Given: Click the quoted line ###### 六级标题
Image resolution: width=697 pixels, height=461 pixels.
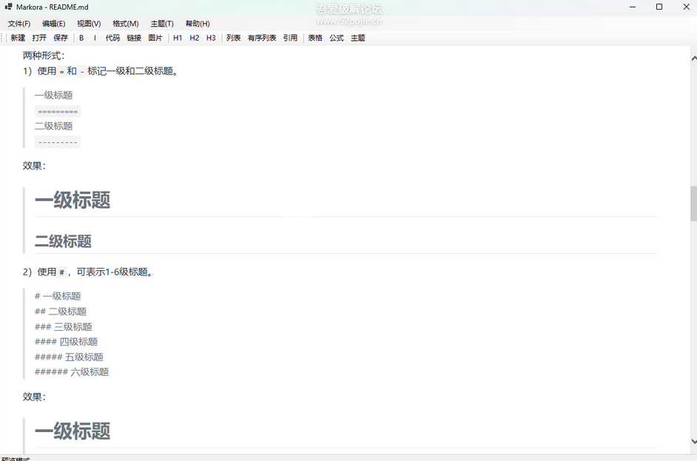Looking at the screenshot, I should point(72,372).
